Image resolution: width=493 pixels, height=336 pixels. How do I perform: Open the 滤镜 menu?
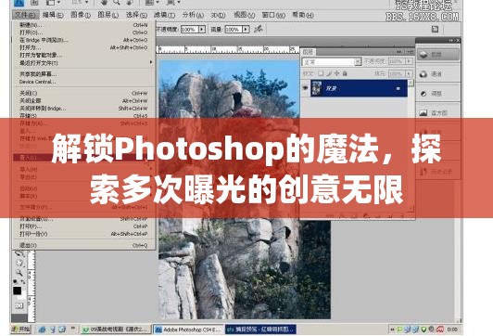pos(164,15)
